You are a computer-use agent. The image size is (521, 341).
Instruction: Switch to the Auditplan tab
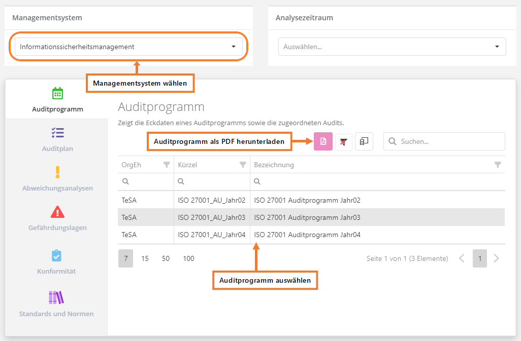point(57,139)
